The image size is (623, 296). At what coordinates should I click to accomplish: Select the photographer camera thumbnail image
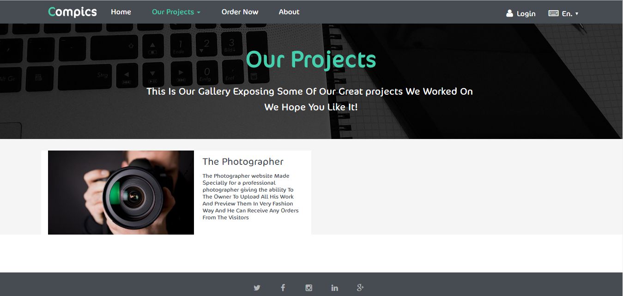tap(121, 193)
